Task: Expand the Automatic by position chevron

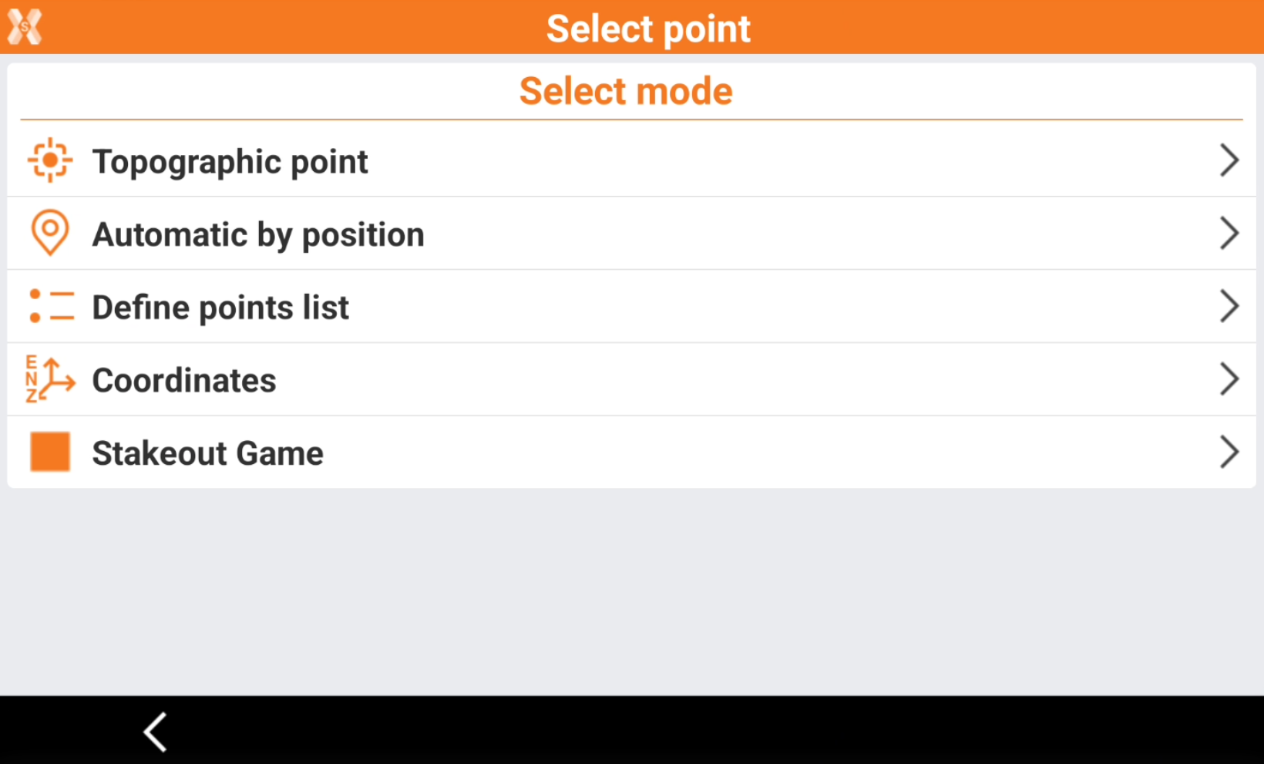Action: (x=1229, y=233)
